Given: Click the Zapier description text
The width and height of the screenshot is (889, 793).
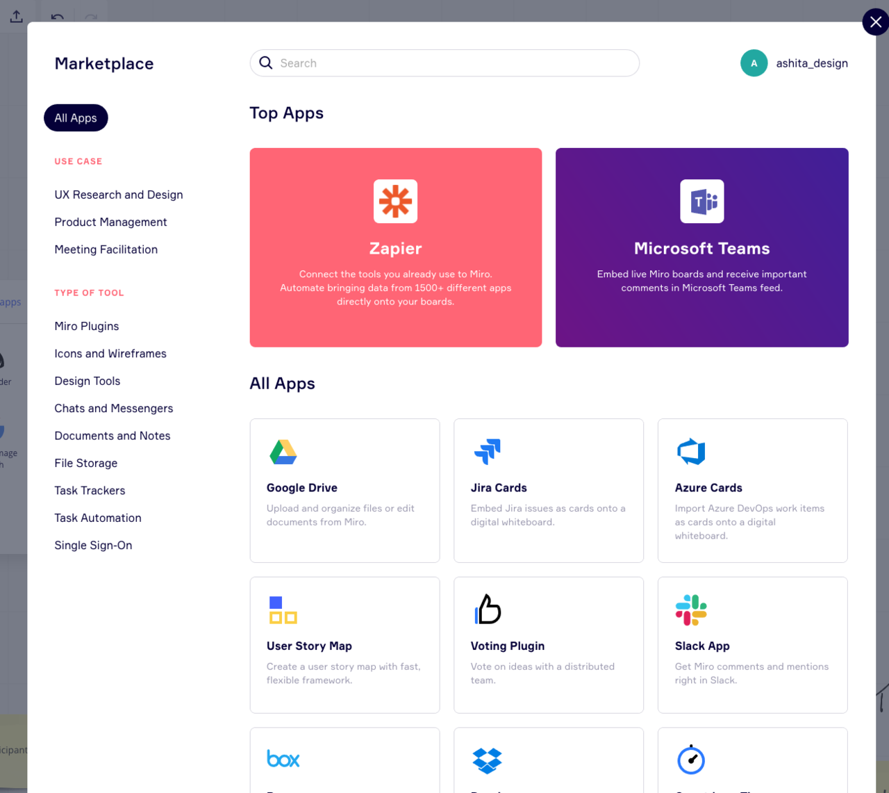Looking at the screenshot, I should pos(396,288).
